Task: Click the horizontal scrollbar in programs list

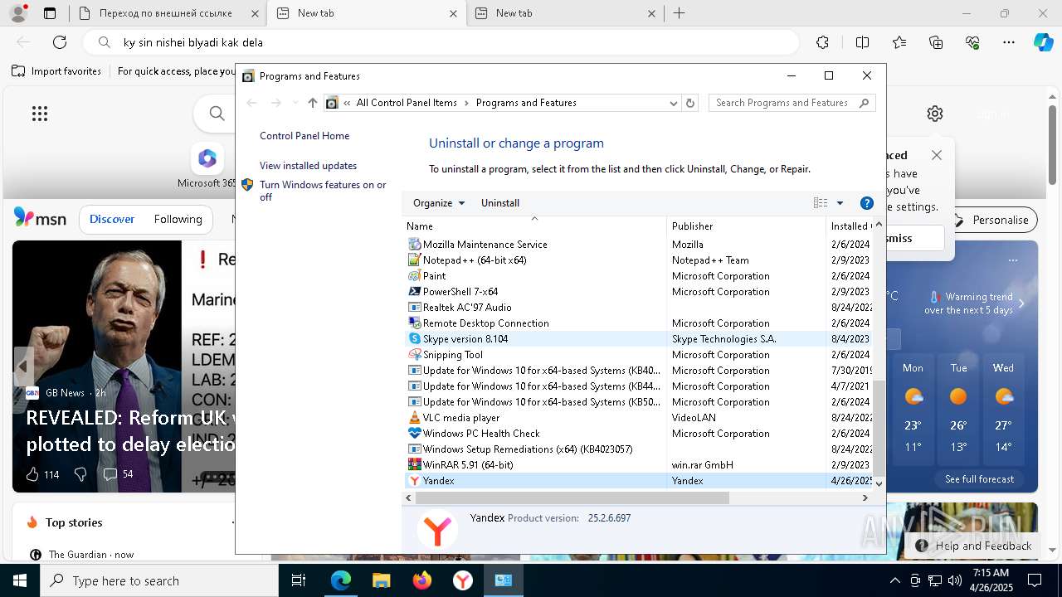Action: [572, 498]
